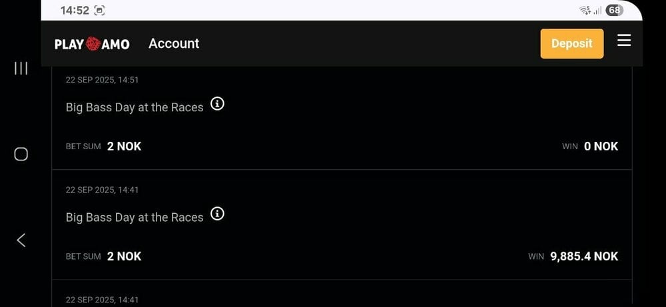Click the partially visible bottom entry's timestamp

point(102,300)
